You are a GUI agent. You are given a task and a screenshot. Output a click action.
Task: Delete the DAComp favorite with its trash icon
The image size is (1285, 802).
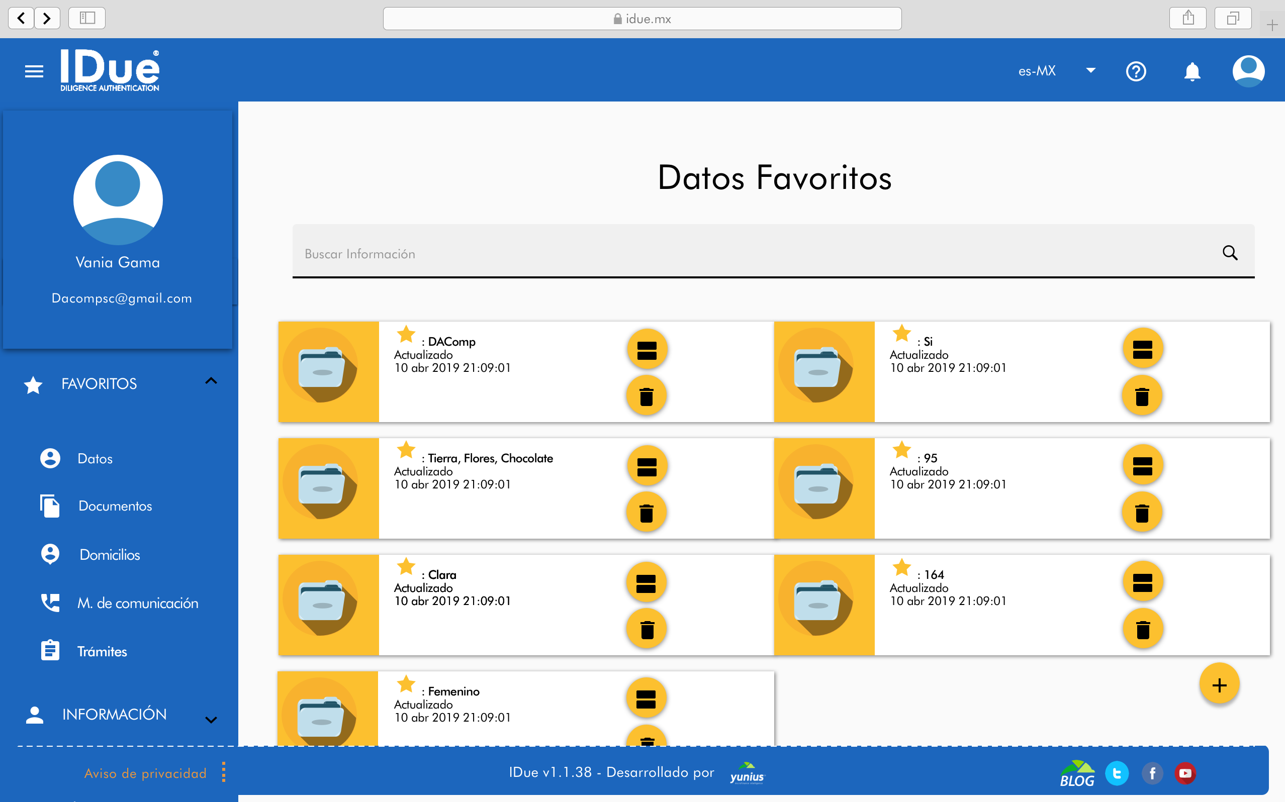pyautogui.click(x=646, y=396)
